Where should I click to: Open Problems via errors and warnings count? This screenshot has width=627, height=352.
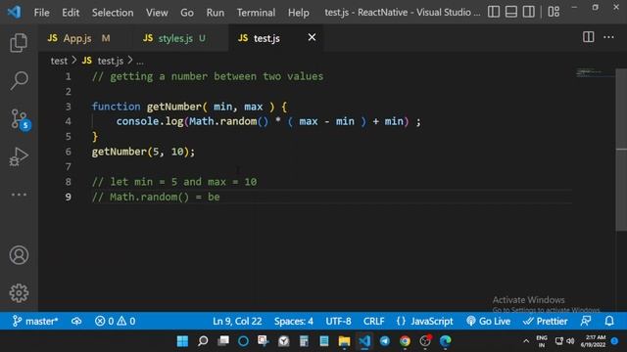115,322
